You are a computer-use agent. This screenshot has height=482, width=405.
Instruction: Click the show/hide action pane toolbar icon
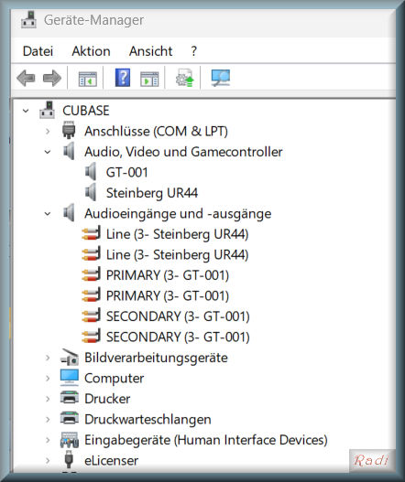[x=149, y=79]
